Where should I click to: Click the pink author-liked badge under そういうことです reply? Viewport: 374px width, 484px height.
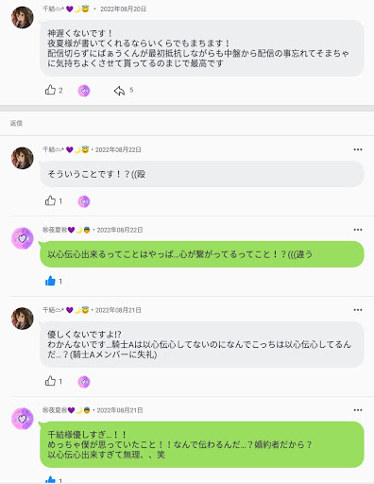pyautogui.click(x=84, y=201)
